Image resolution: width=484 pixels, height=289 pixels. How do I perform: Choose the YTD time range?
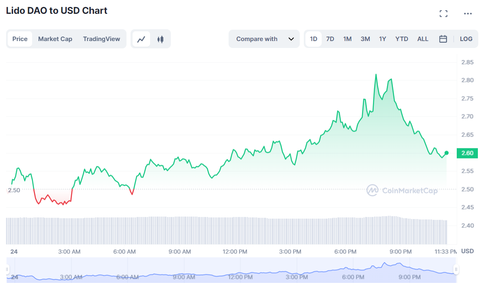click(401, 39)
